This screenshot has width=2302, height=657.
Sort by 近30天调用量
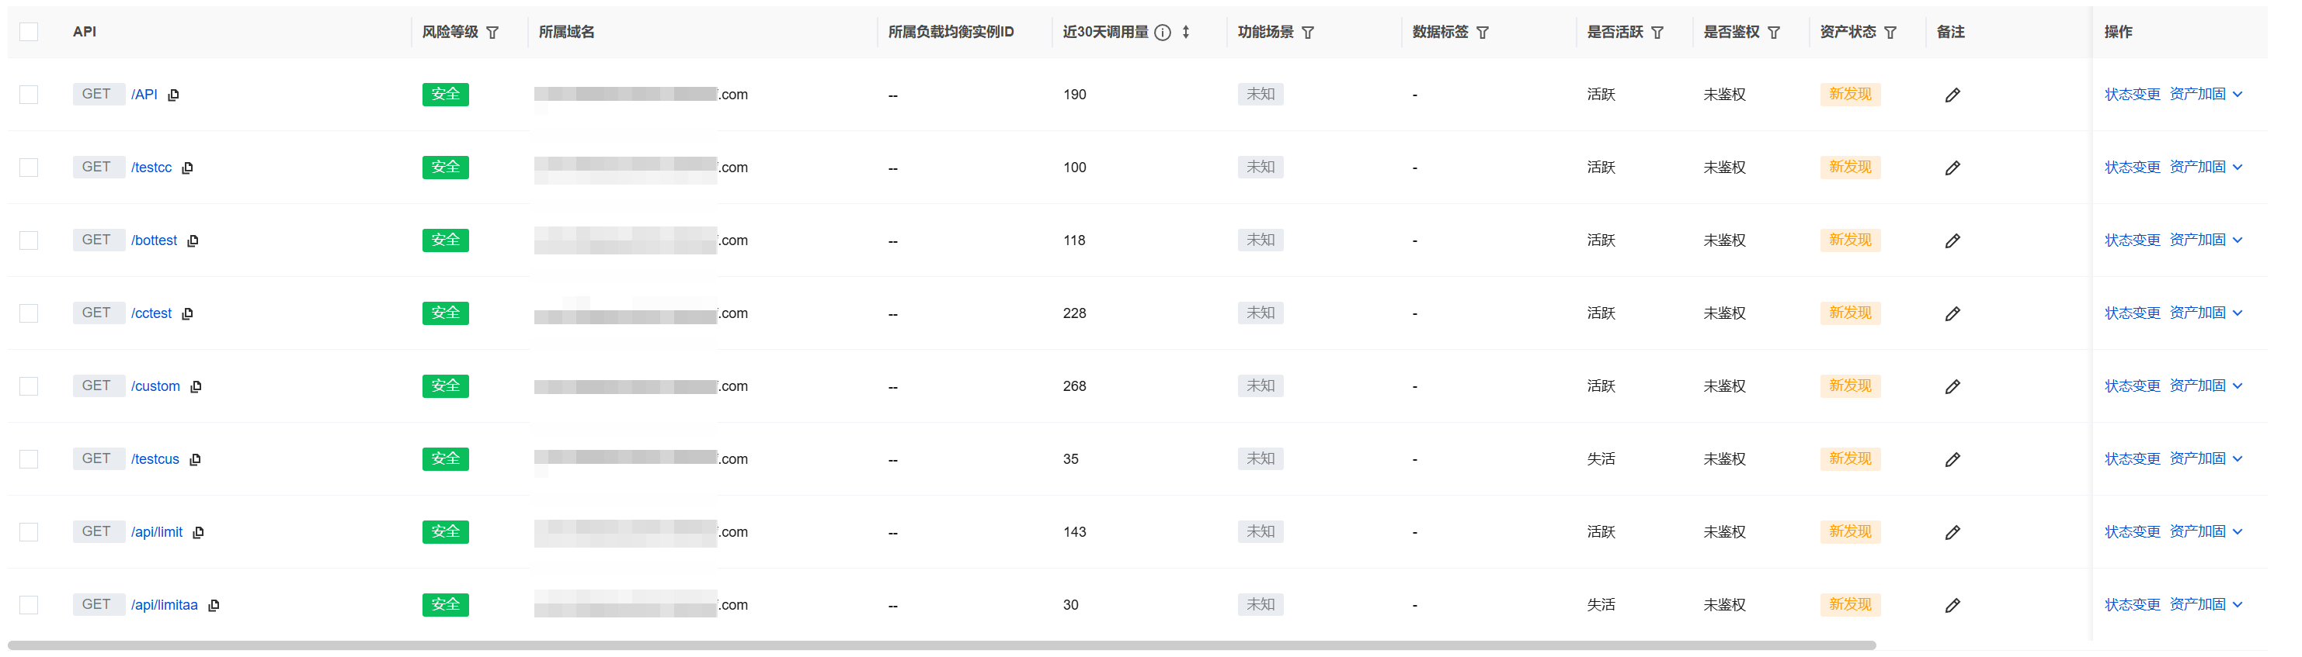click(x=1186, y=32)
